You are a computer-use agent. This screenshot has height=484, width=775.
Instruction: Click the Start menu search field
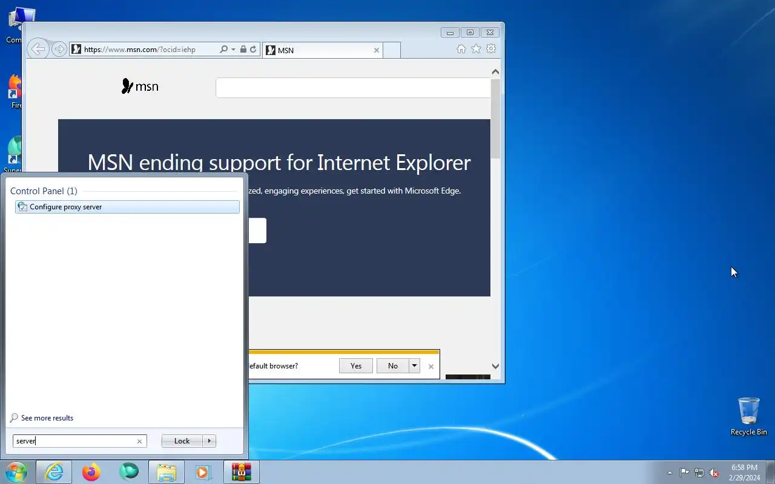coord(79,441)
